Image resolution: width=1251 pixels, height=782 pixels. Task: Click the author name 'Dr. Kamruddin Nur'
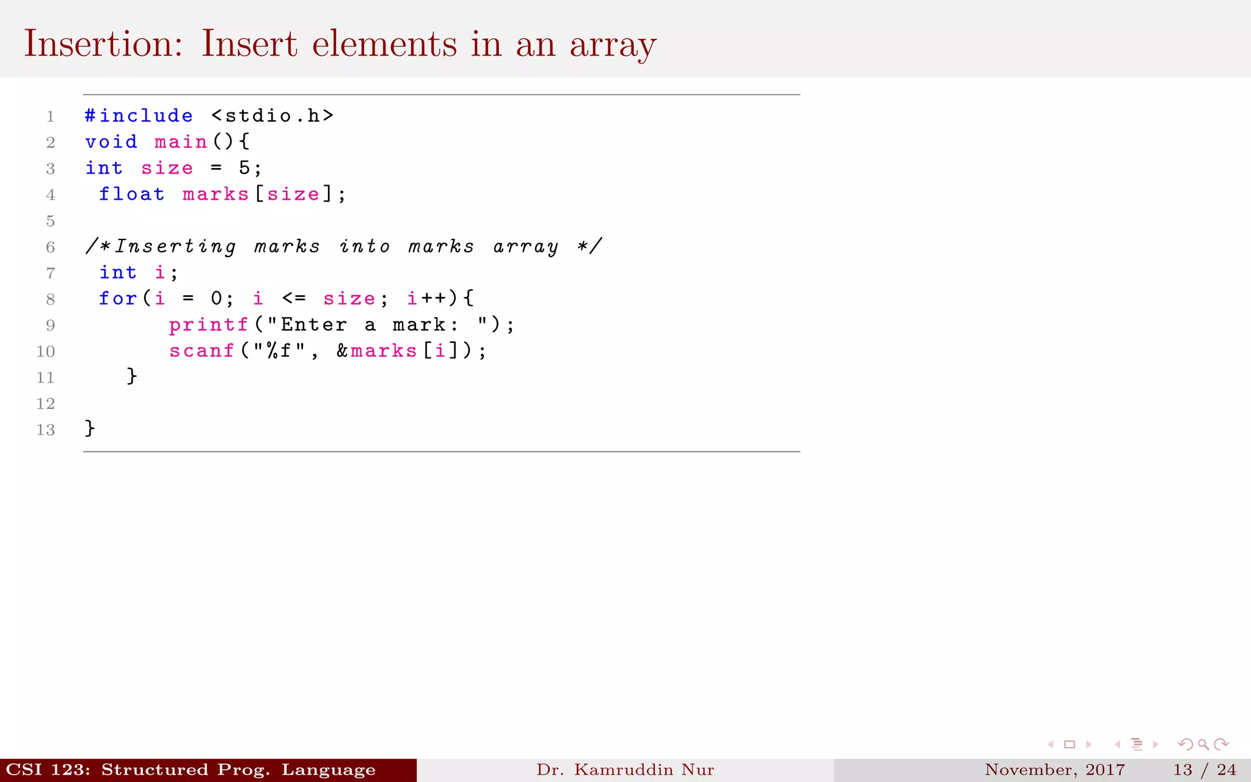[625, 770]
